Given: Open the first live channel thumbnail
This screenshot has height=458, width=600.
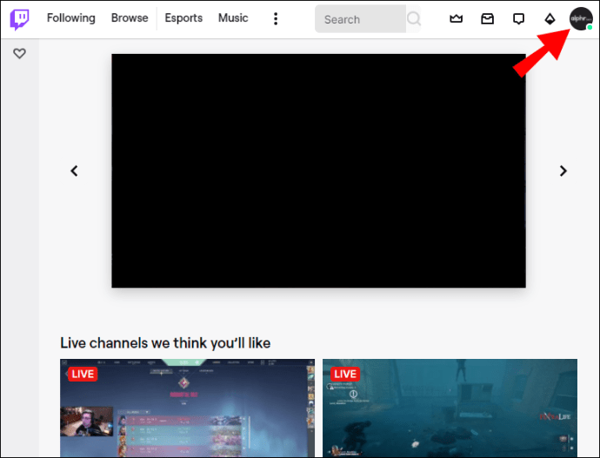Looking at the screenshot, I should point(187,408).
